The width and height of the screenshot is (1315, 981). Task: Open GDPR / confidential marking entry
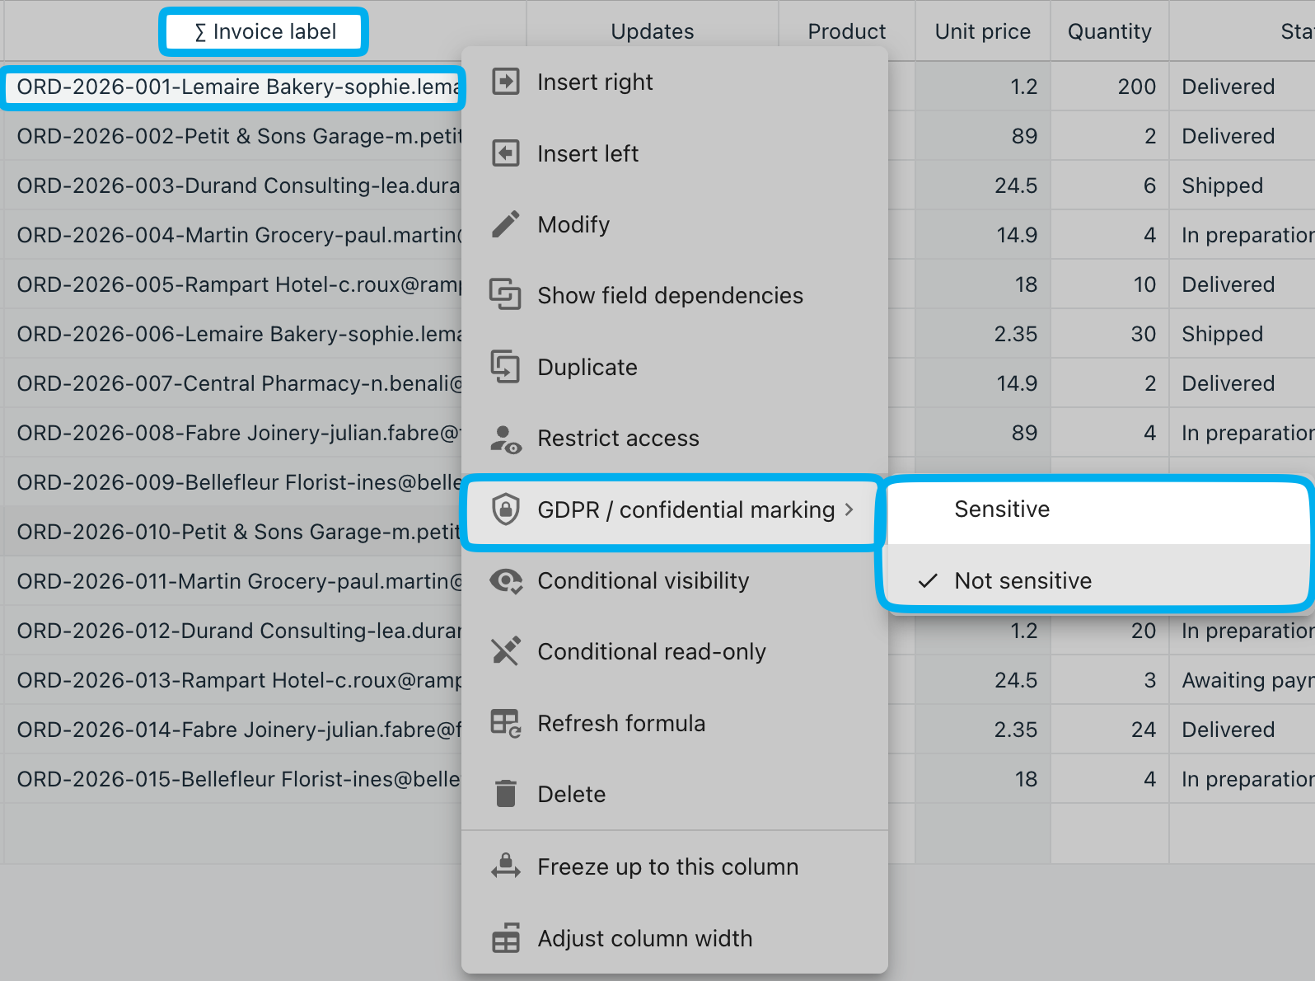pyautogui.click(x=673, y=510)
